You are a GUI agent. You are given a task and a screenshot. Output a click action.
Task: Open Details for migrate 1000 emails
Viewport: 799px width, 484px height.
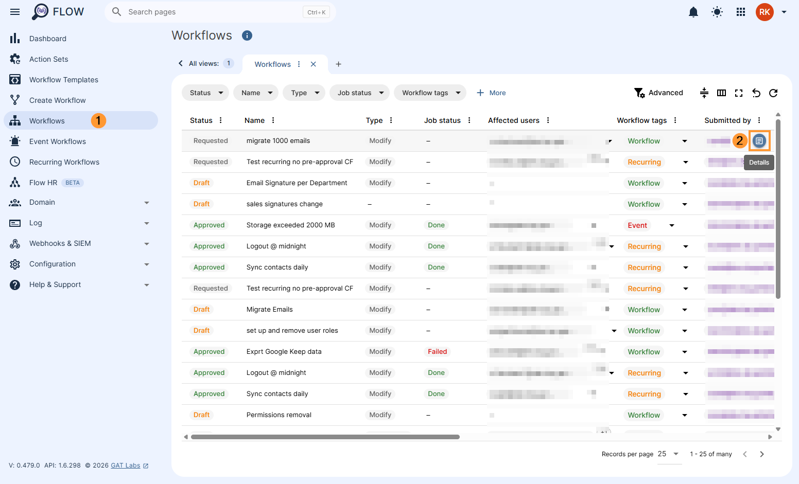point(759,140)
